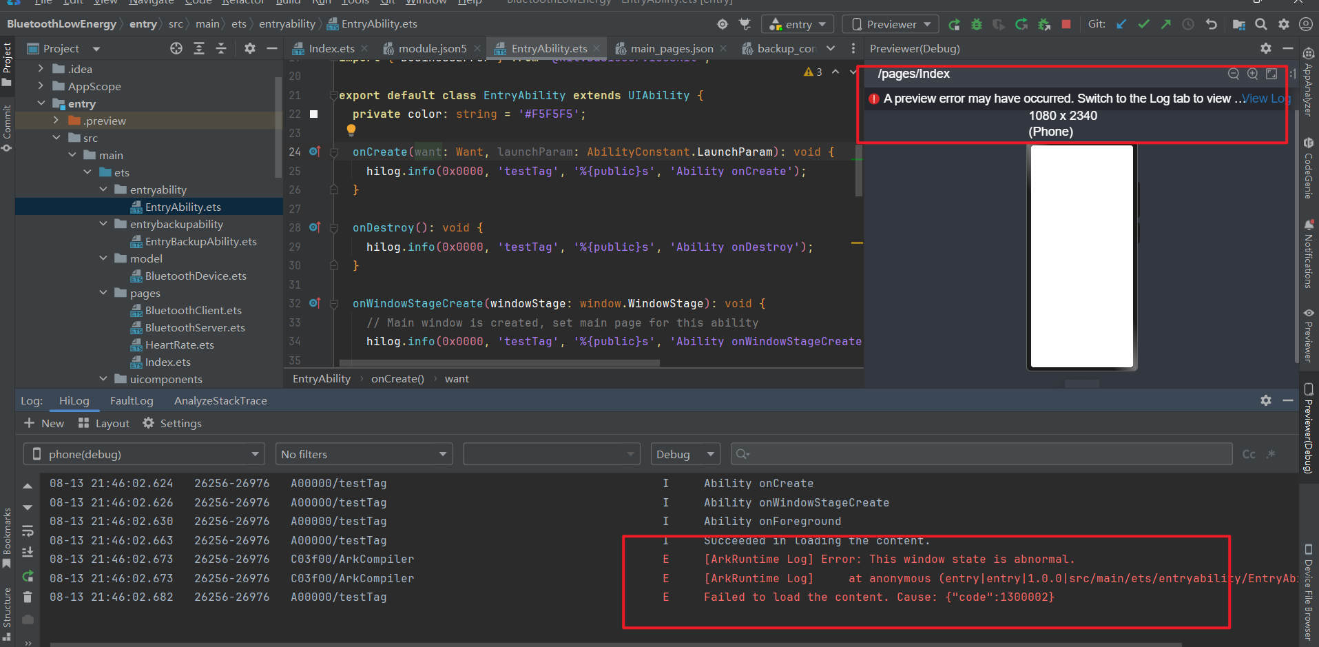Click the Git push arrow icon
This screenshot has width=1319, height=647.
pyautogui.click(x=1166, y=24)
